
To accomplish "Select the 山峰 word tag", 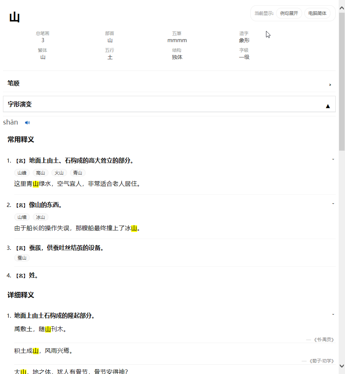I will pyautogui.click(x=22, y=173).
